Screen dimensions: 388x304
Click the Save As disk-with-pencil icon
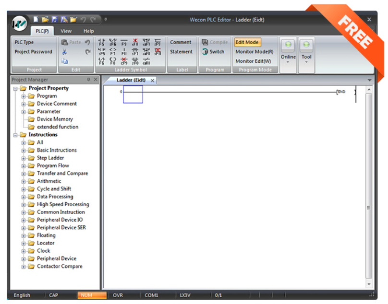point(64,19)
